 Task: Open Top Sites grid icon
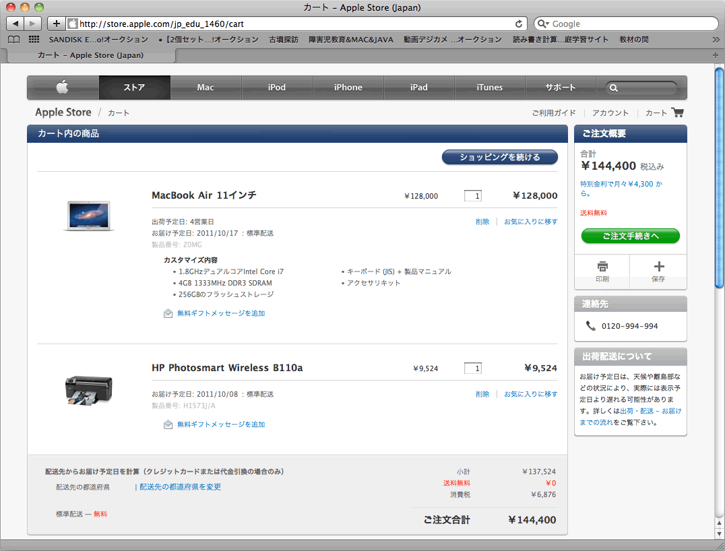(34, 40)
